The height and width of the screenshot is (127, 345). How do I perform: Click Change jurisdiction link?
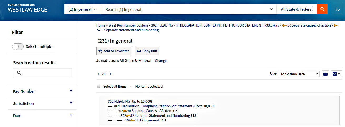point(161,61)
